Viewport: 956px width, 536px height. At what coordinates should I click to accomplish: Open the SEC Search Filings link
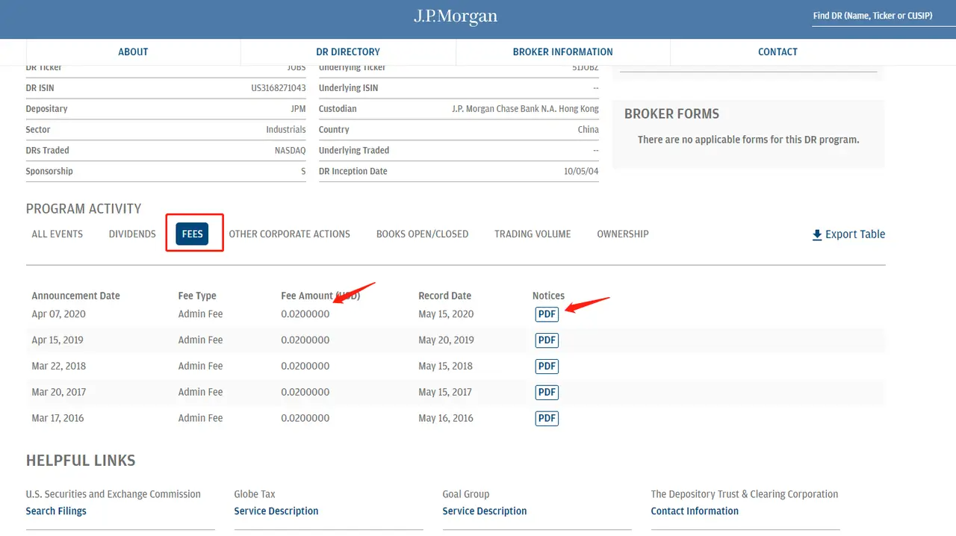pos(56,511)
